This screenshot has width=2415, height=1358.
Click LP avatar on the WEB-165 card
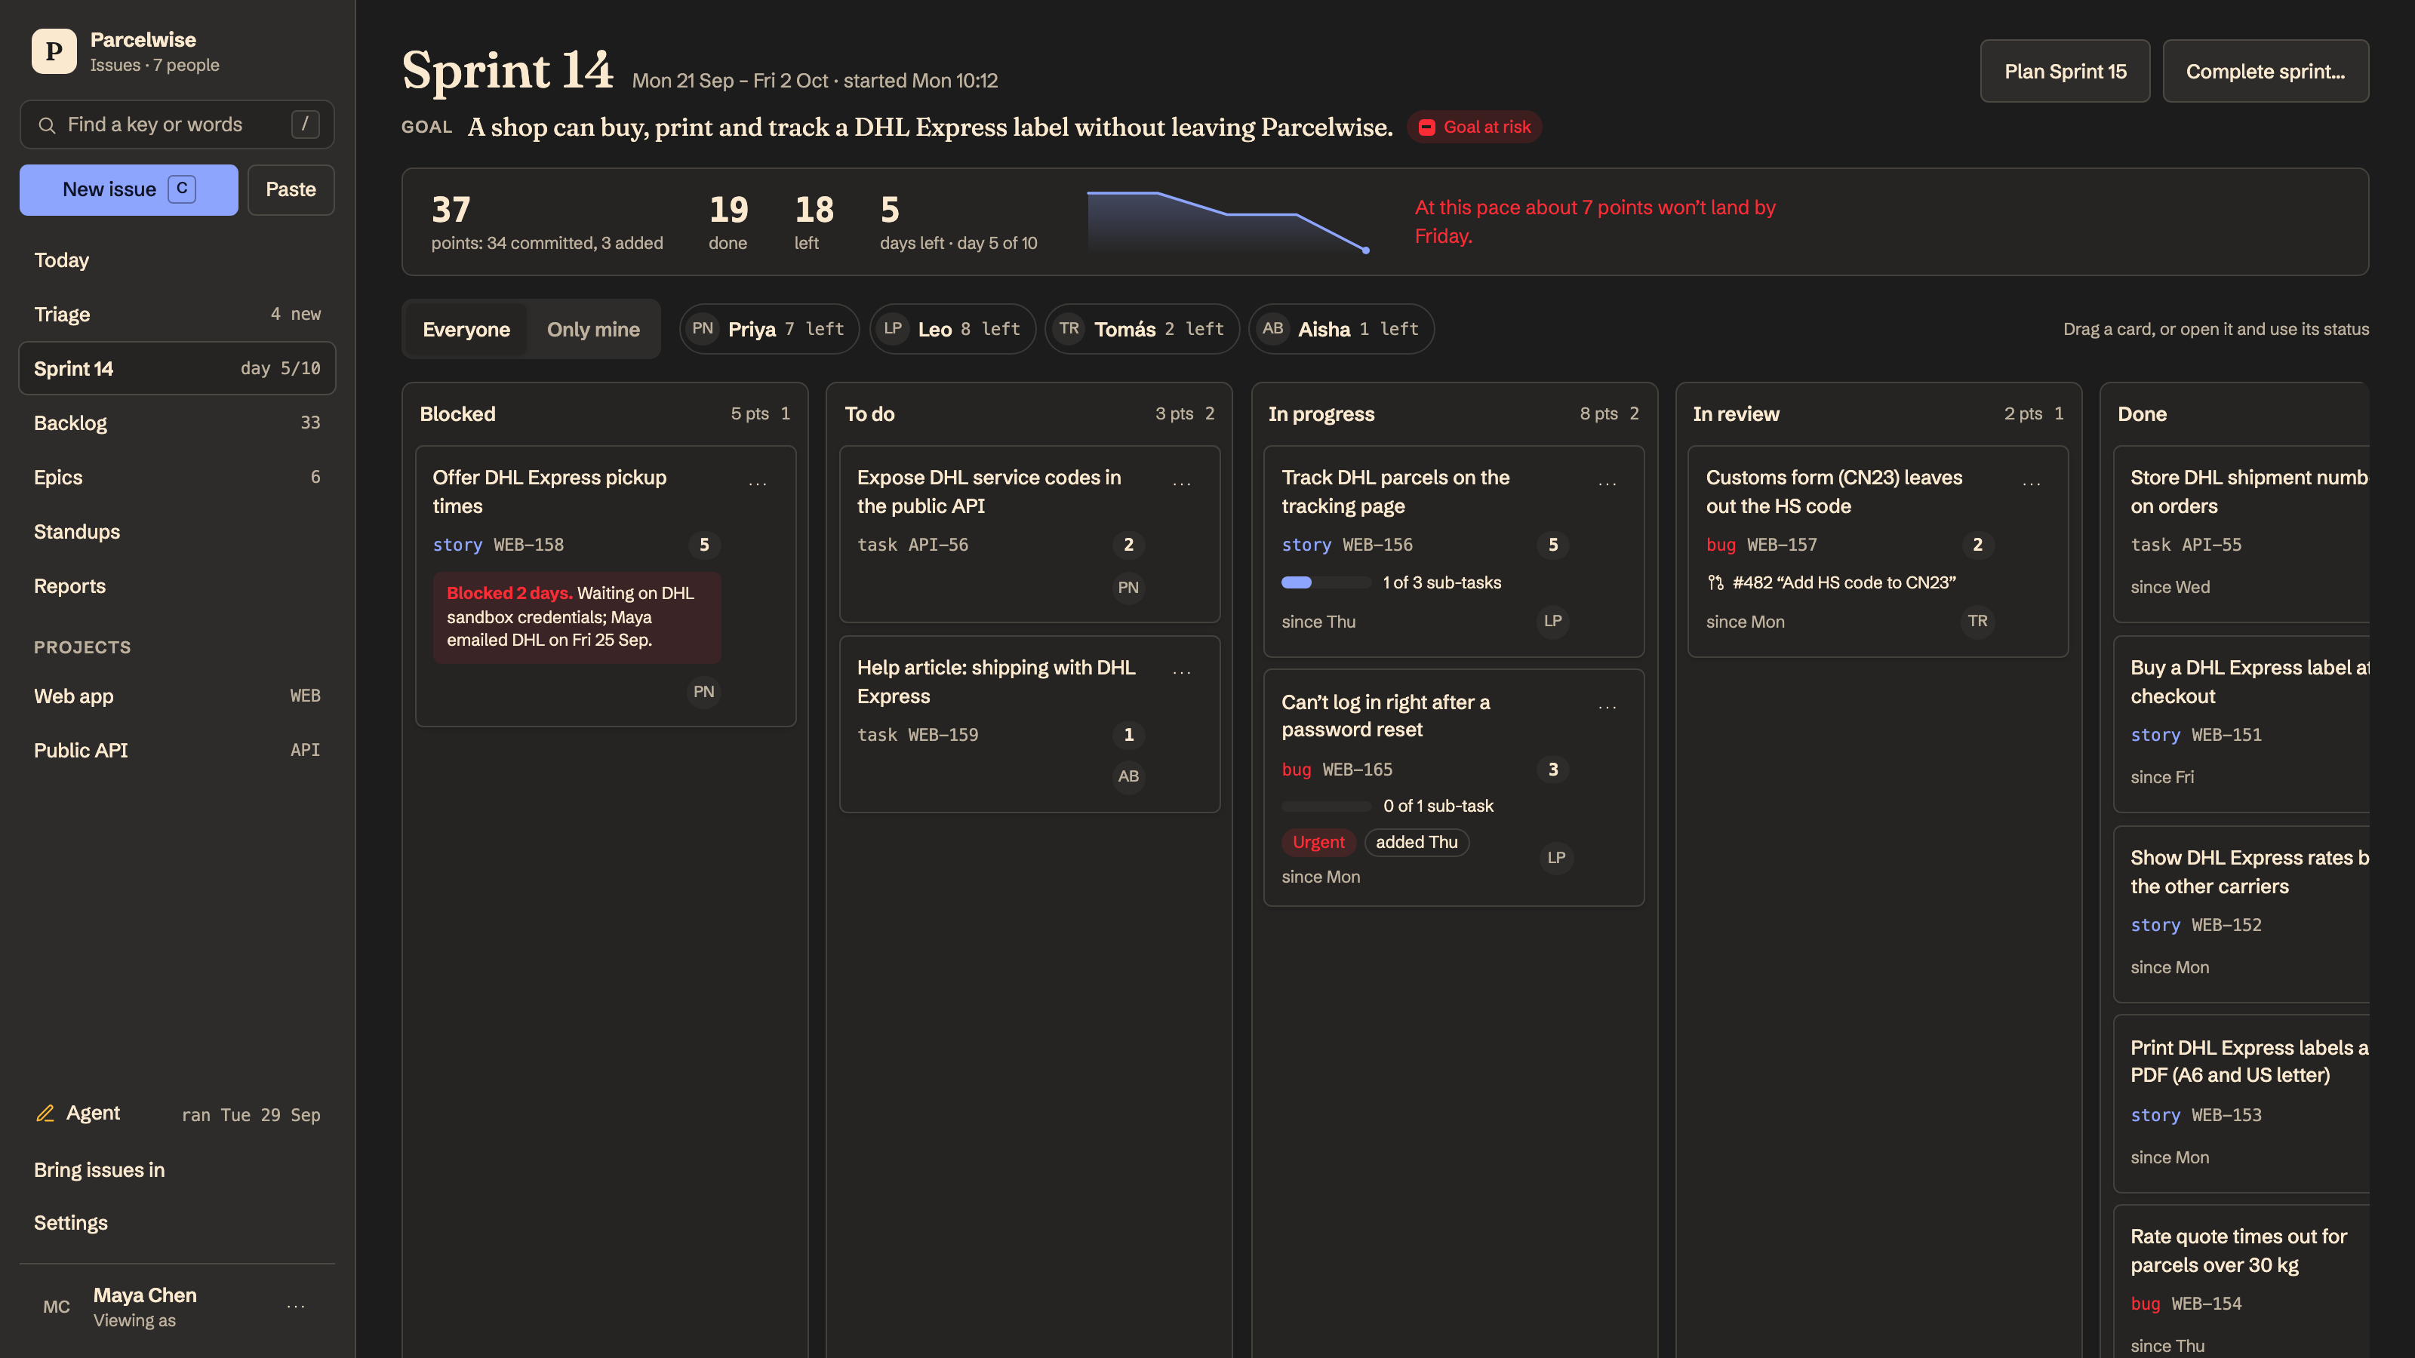click(1555, 858)
